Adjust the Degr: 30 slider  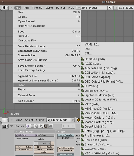tap(66, 138)
